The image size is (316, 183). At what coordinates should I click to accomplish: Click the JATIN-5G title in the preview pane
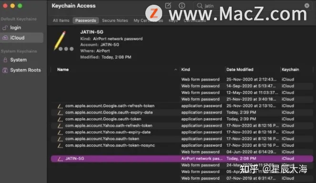pos(92,32)
